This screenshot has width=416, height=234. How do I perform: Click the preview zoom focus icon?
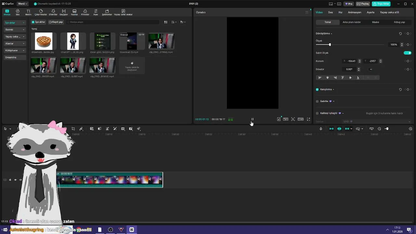pos(293,119)
